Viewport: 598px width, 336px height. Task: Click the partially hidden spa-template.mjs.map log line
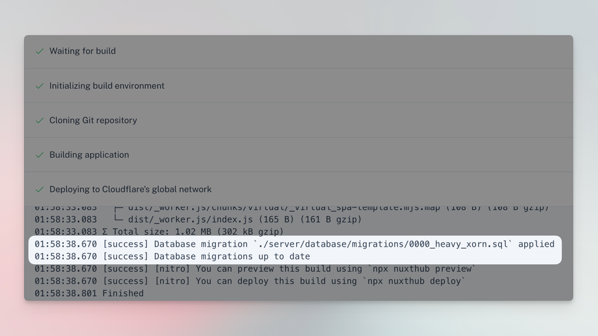(327, 208)
